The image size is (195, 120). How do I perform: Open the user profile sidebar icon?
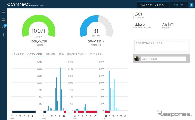coord(3,35)
